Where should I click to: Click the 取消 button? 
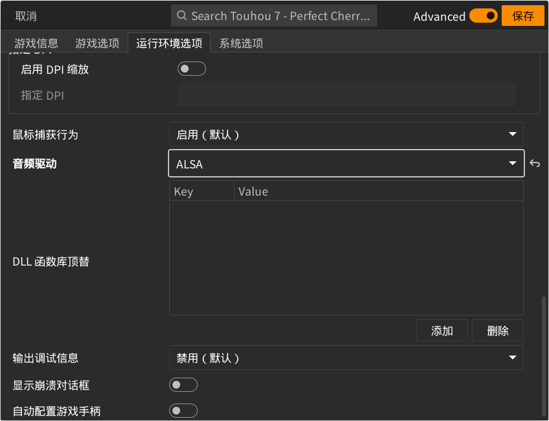[26, 16]
